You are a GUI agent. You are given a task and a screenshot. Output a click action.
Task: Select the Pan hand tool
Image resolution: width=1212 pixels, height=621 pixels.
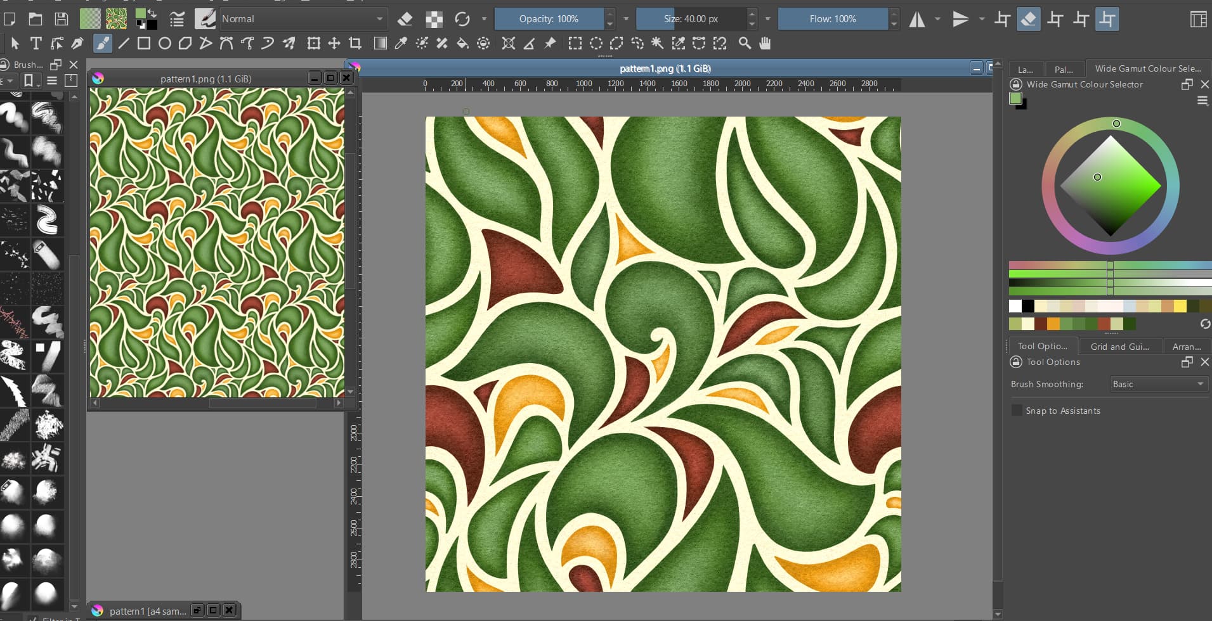tap(765, 43)
